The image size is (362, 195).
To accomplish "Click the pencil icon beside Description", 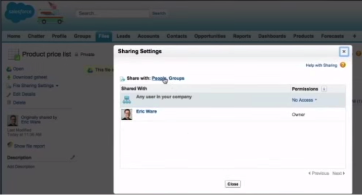I will point(72,157).
